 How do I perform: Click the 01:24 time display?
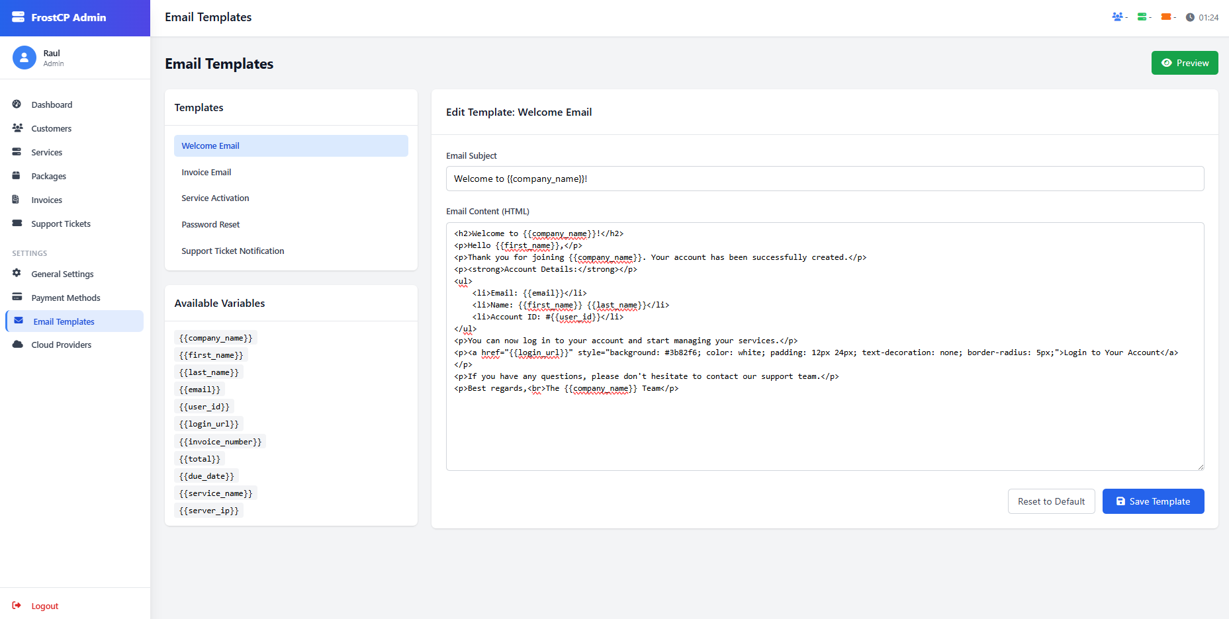(1208, 18)
